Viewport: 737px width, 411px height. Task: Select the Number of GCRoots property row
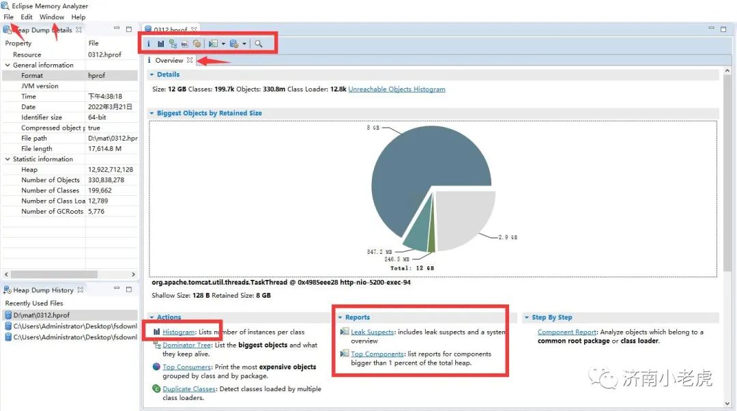tap(70, 211)
